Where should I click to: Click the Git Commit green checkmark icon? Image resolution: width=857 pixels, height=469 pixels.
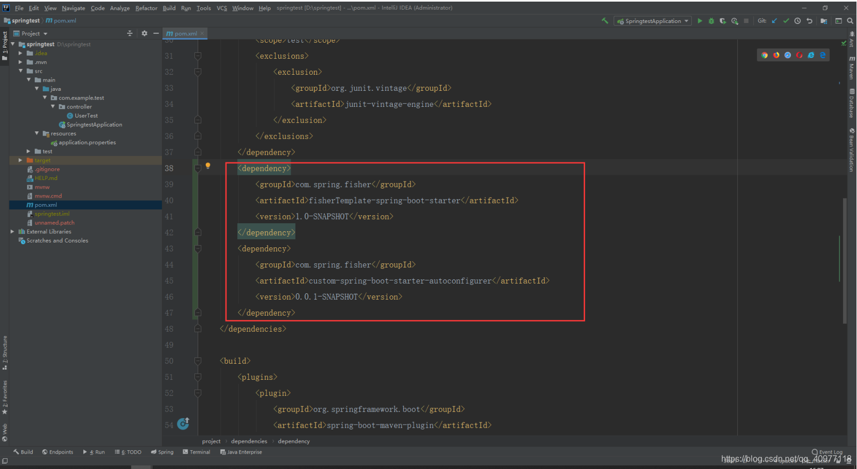point(786,21)
